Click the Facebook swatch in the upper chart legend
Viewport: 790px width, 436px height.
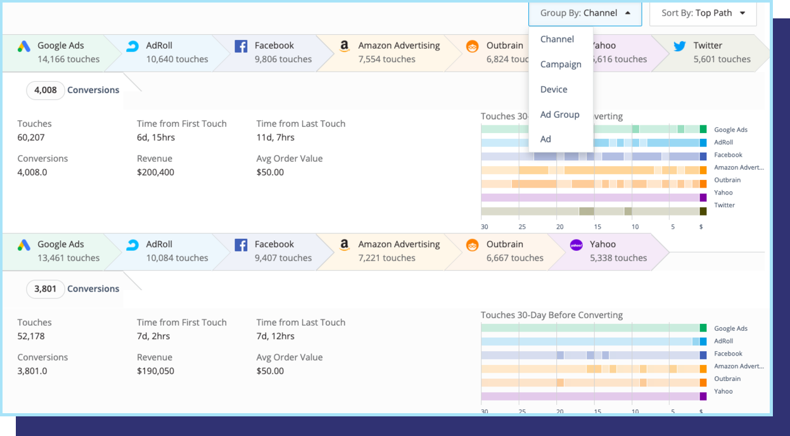703,156
